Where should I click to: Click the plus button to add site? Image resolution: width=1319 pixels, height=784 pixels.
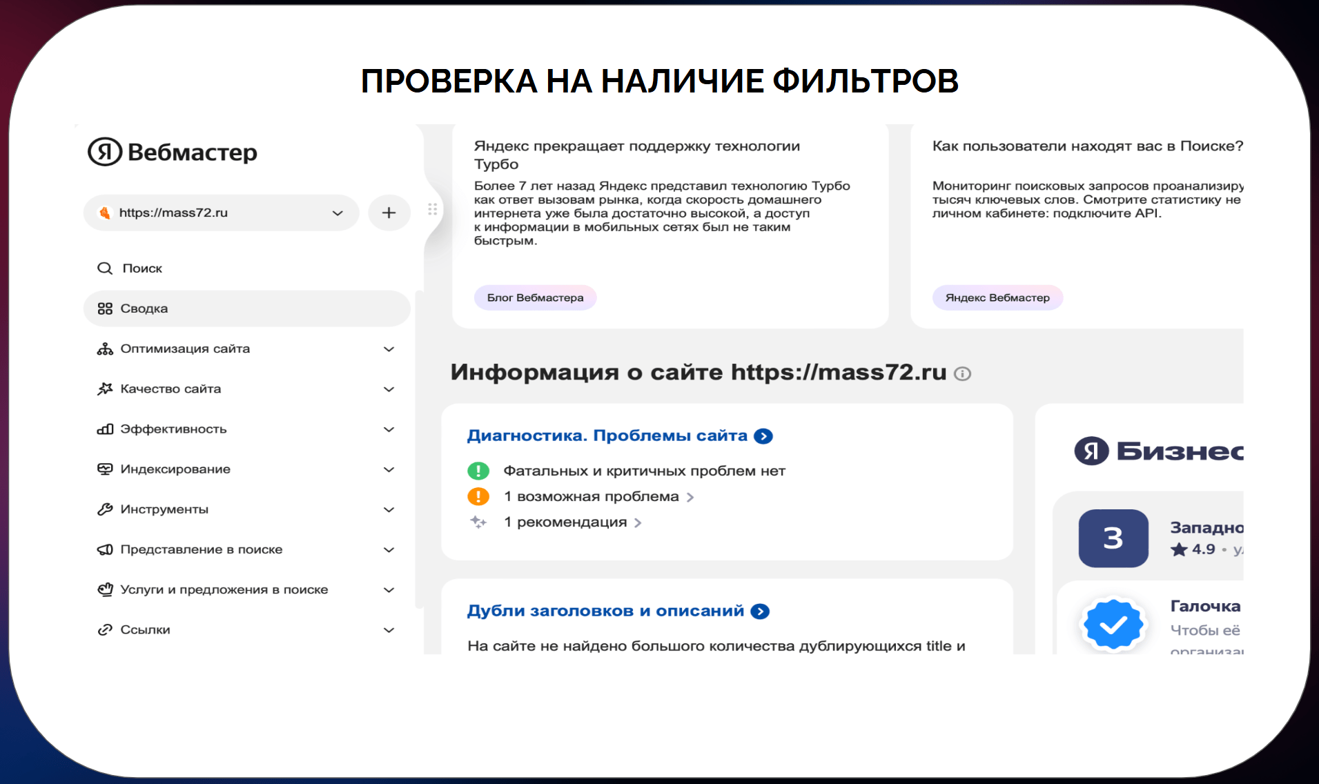[x=389, y=213]
